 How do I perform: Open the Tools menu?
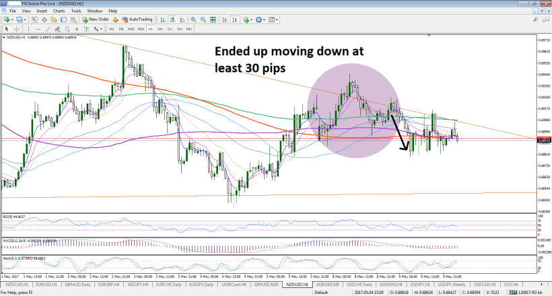(x=76, y=11)
